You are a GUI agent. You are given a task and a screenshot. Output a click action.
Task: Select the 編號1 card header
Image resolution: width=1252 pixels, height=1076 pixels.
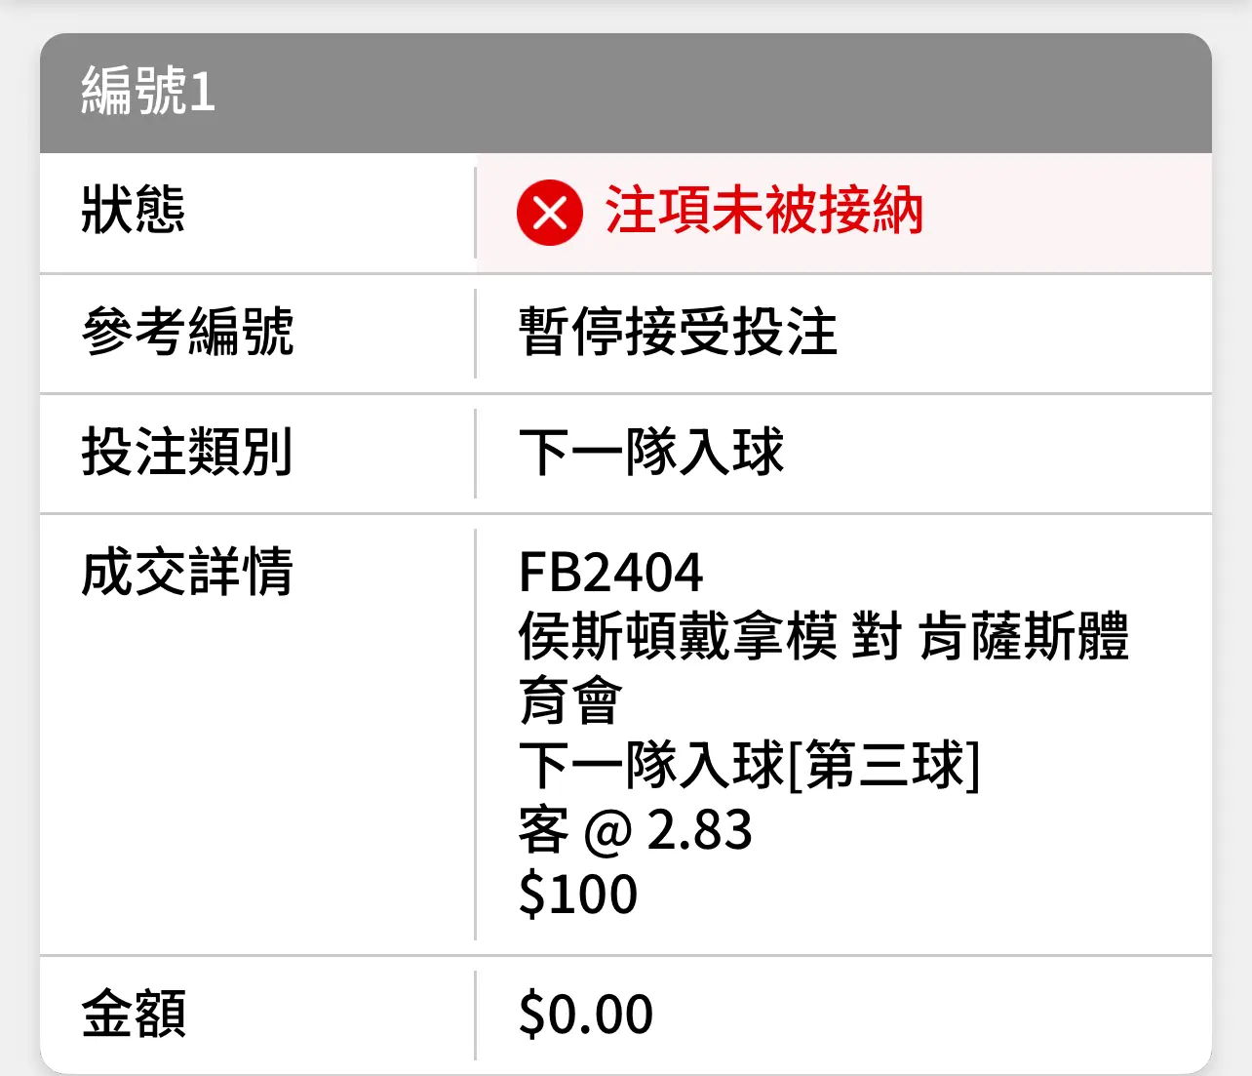626,94
